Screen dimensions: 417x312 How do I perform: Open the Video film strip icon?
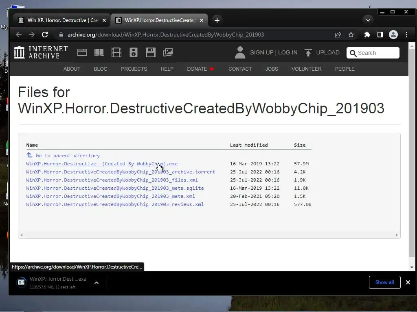pyautogui.click(x=116, y=52)
